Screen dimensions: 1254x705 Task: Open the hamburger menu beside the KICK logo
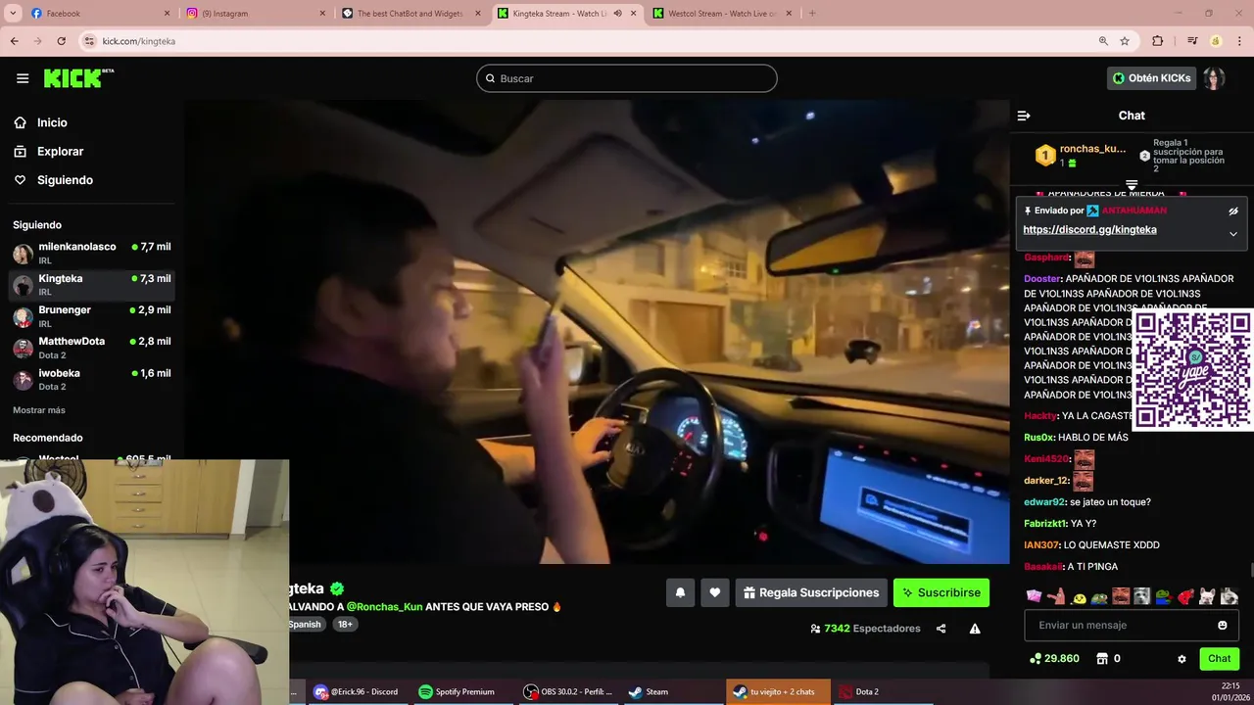pyautogui.click(x=22, y=78)
